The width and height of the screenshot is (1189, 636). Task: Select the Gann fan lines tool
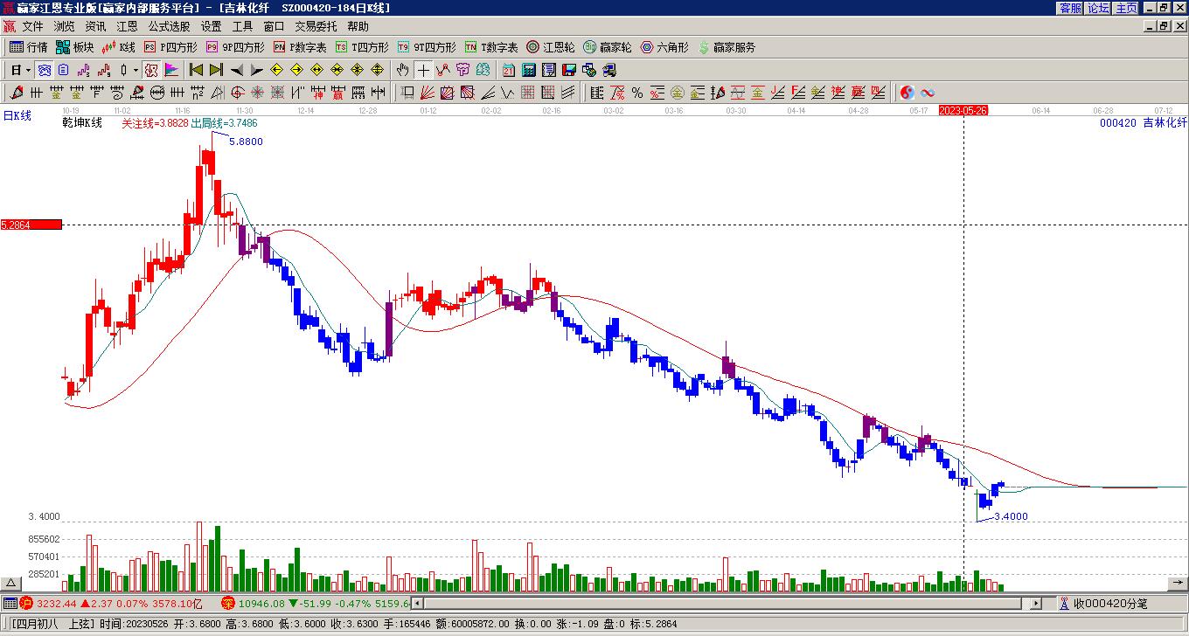427,93
